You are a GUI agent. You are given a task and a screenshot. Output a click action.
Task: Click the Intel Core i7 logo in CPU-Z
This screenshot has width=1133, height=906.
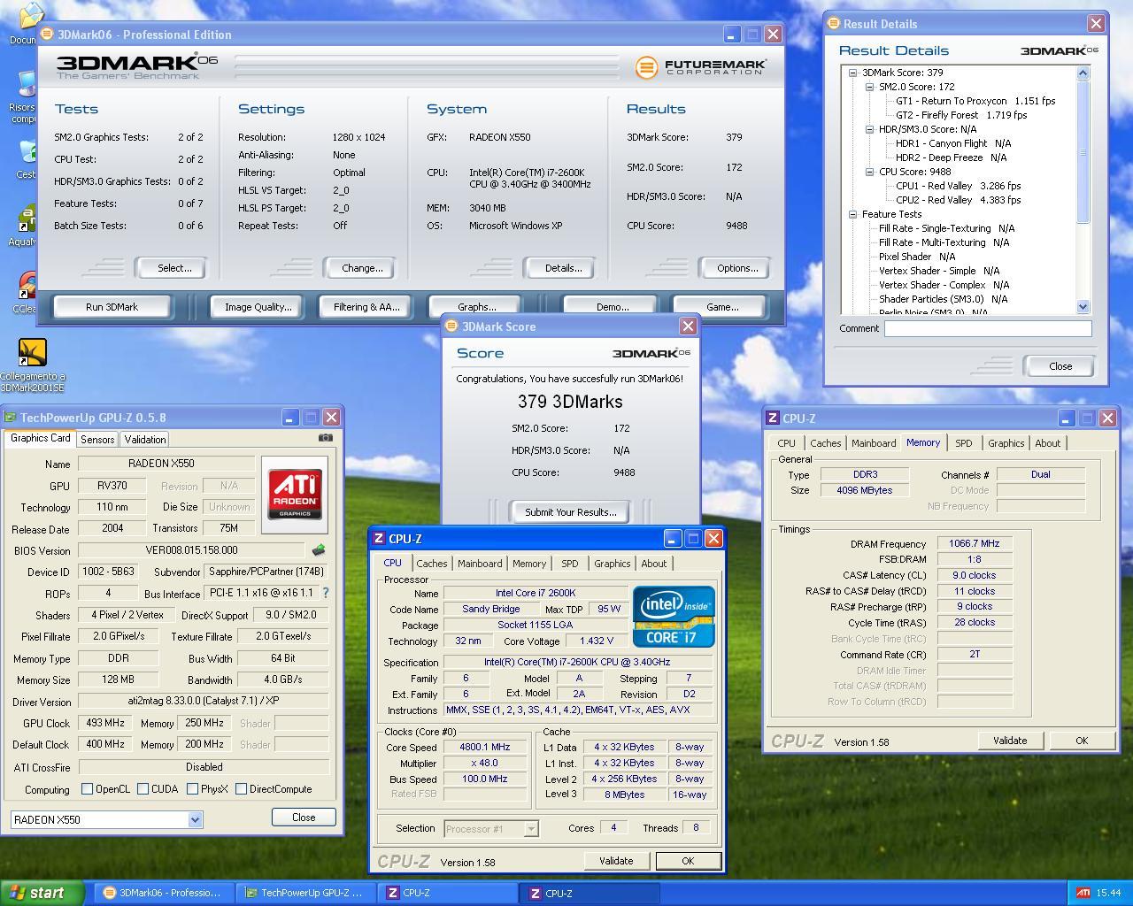[674, 616]
